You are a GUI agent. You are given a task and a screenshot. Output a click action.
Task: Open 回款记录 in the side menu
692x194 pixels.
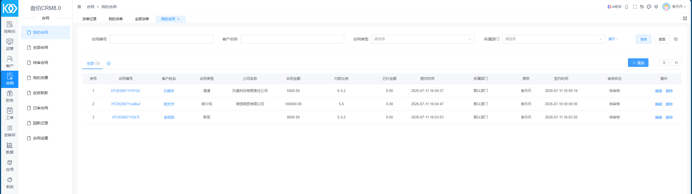(45, 123)
